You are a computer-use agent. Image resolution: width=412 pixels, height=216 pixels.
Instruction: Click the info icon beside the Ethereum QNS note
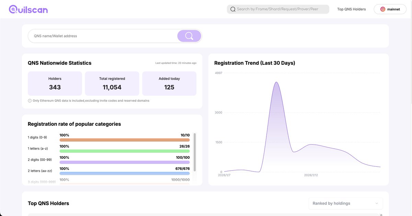point(30,101)
